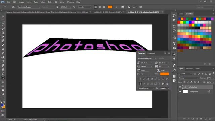Select the Path Selection tool
The width and height of the screenshot is (215, 121).
pos(3,82)
